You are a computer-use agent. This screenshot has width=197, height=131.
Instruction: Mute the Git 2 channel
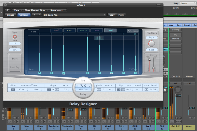[163, 118]
